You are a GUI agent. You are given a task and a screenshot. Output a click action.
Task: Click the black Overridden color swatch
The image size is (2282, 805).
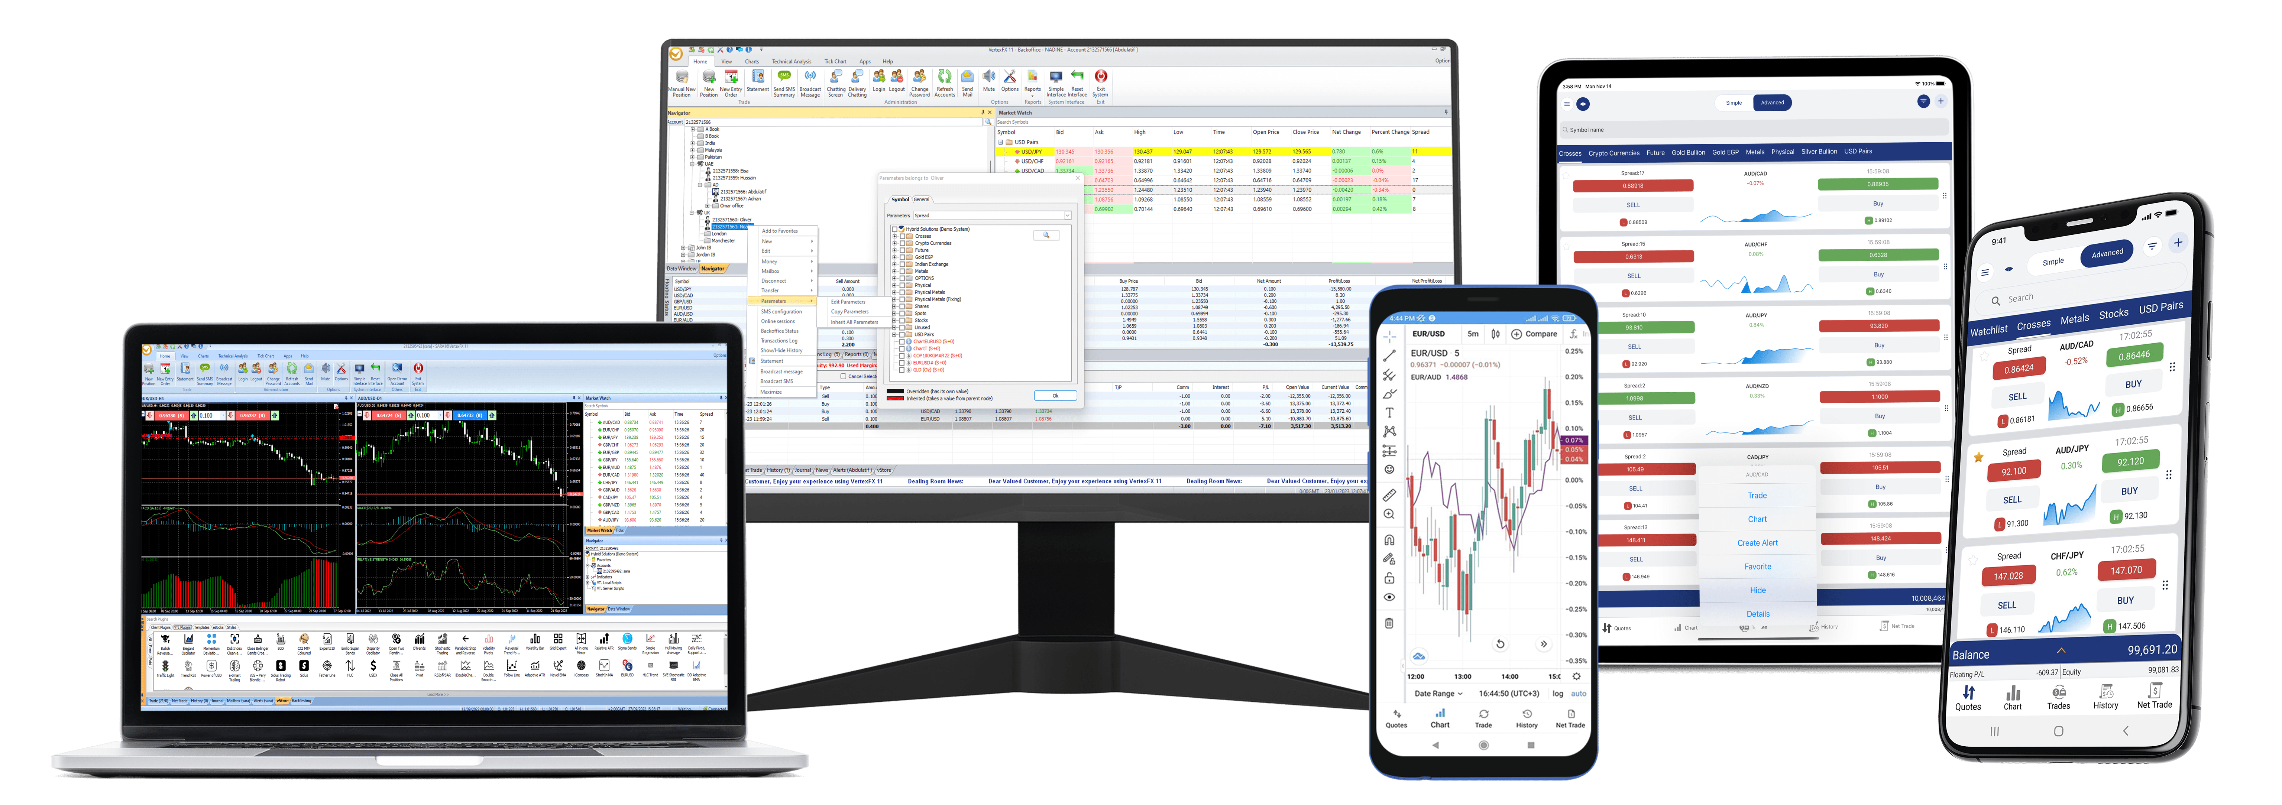pos(896,392)
